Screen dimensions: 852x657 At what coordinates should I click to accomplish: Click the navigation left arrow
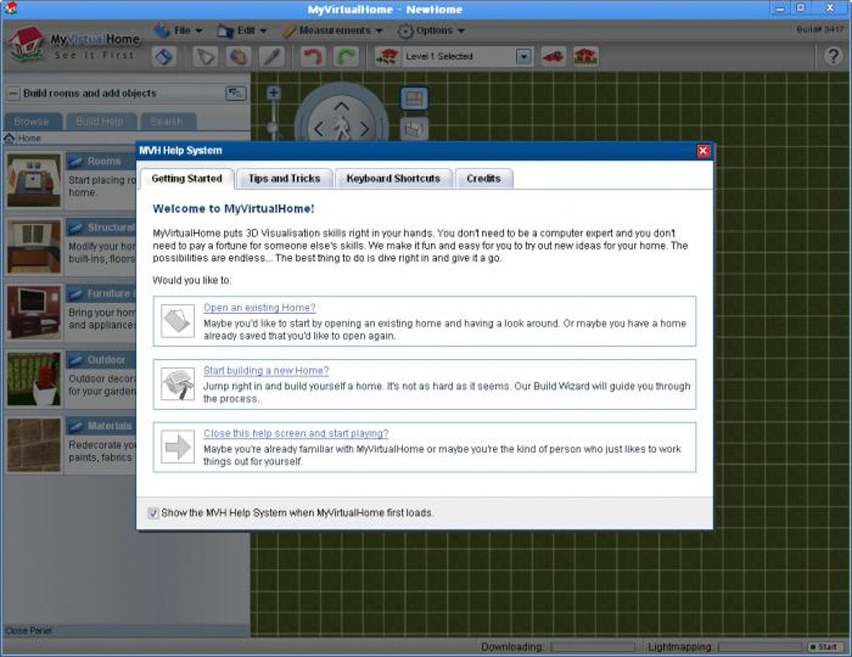[318, 129]
